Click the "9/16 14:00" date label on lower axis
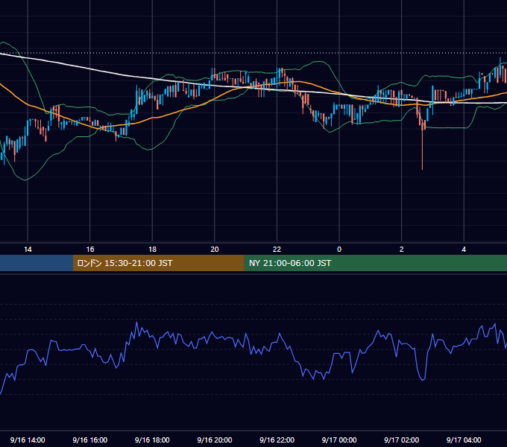The image size is (507, 447). tap(28, 440)
